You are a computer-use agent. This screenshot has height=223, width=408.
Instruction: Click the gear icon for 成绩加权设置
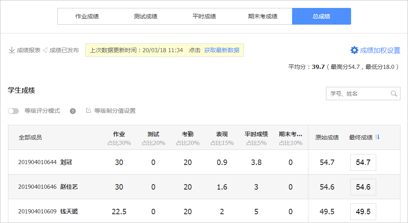[x=354, y=50]
